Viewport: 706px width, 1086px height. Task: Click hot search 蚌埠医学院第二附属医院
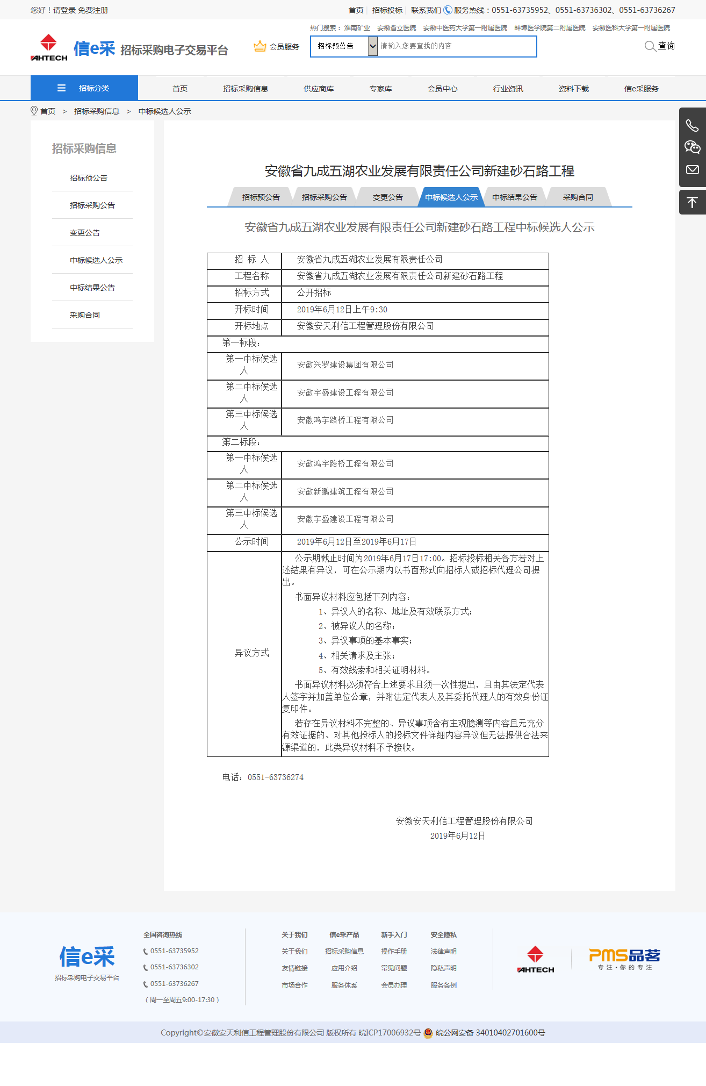550,28
